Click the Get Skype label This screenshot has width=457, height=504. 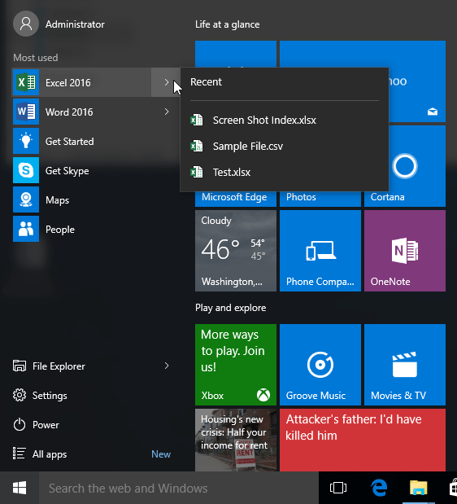(x=67, y=171)
